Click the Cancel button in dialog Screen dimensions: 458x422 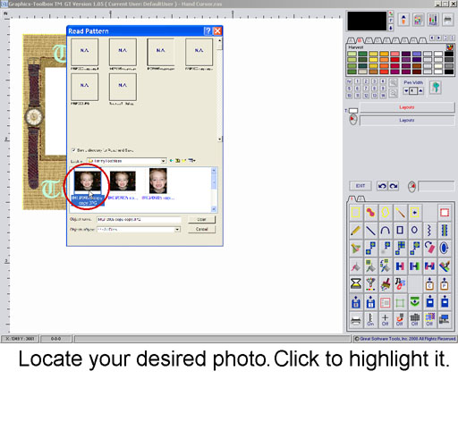(x=201, y=229)
